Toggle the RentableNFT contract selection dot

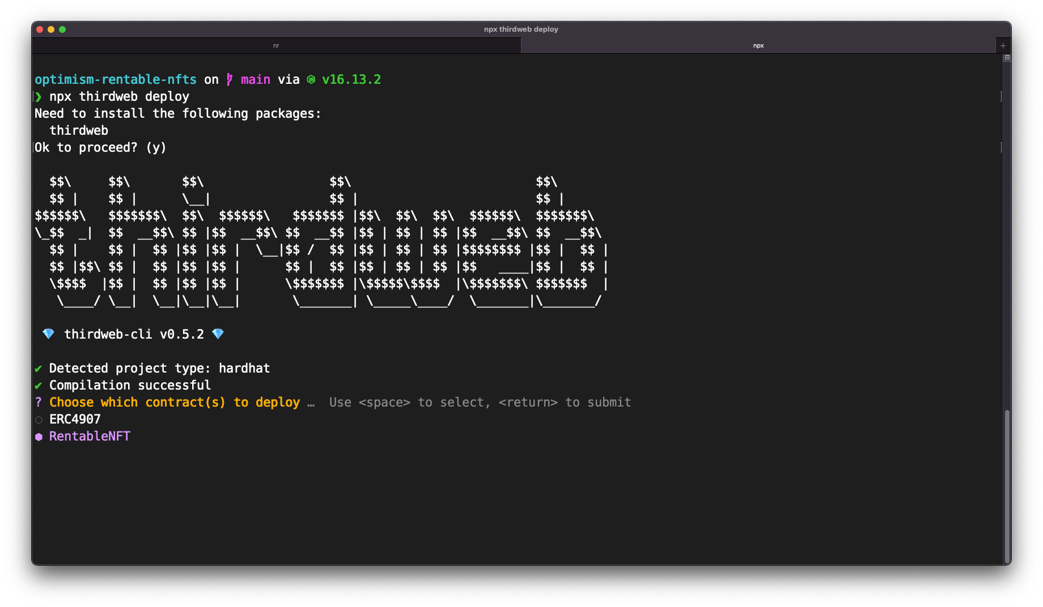tap(39, 437)
